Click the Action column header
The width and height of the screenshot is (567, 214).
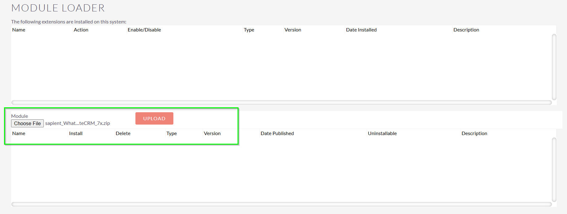point(81,30)
